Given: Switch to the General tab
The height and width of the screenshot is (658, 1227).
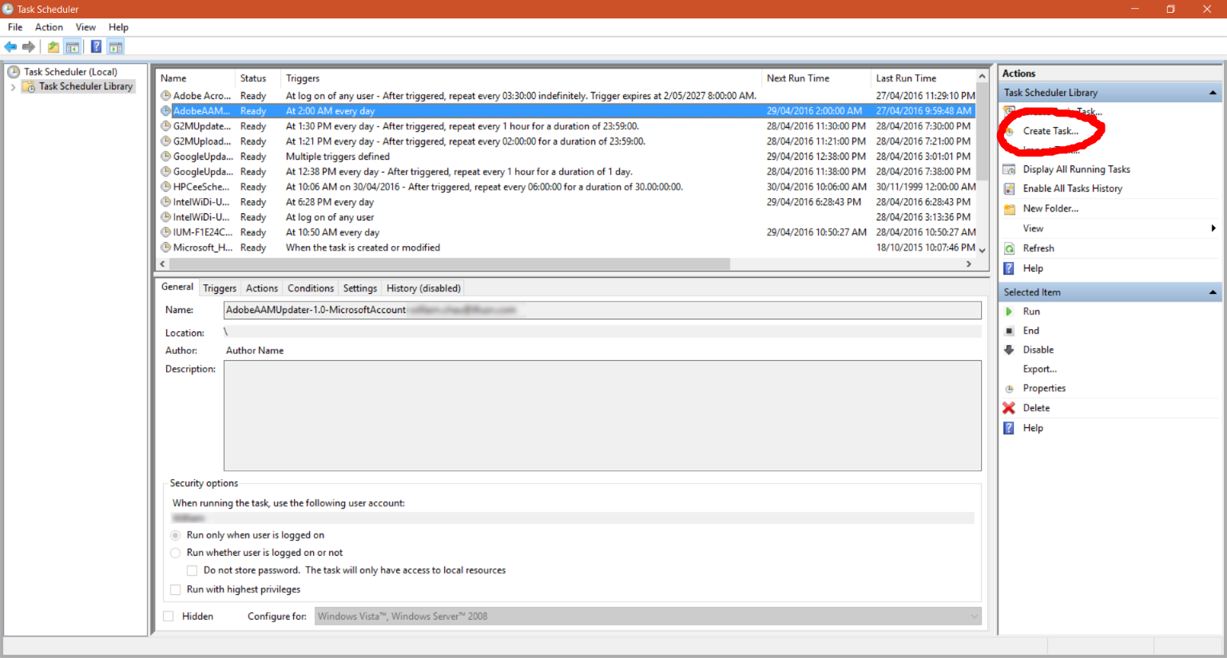Looking at the screenshot, I should pos(177,287).
